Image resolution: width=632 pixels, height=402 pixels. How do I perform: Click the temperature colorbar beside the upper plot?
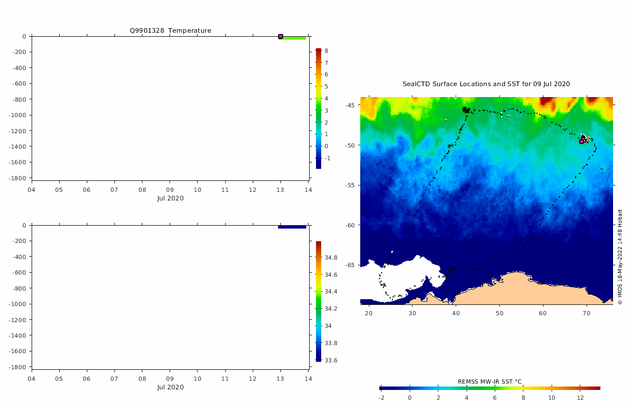(318, 108)
